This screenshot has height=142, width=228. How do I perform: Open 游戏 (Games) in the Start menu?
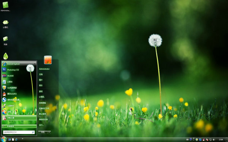41,91
